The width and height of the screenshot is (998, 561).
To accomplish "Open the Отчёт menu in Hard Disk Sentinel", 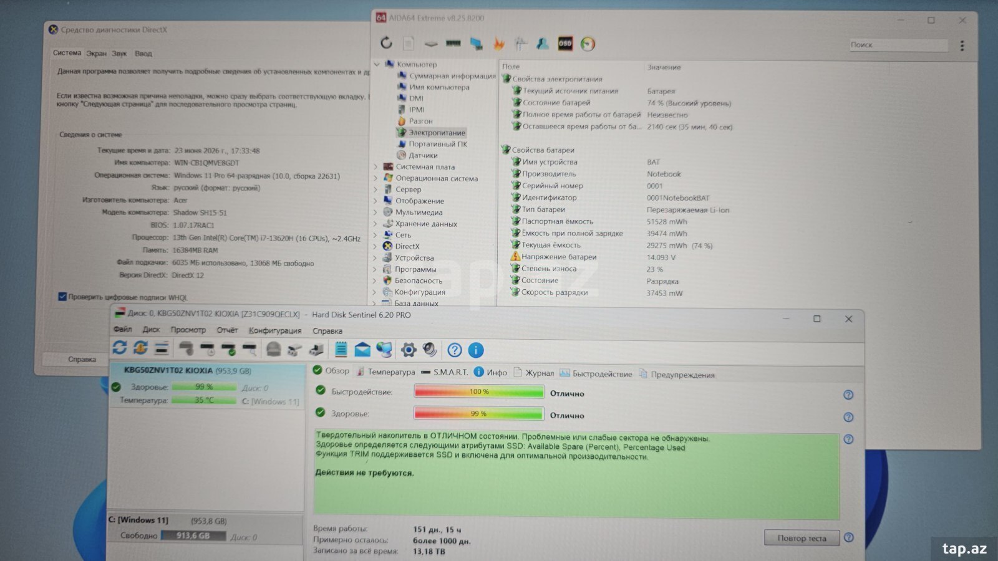I will point(227,330).
